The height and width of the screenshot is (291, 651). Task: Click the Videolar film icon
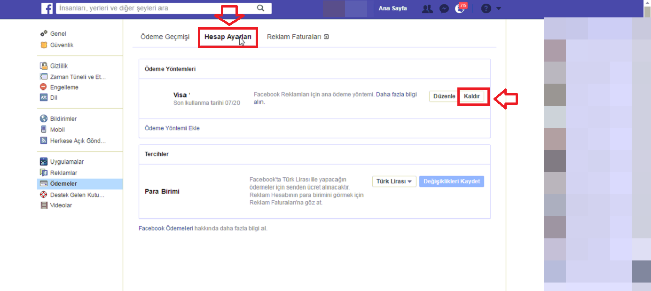[x=44, y=205]
